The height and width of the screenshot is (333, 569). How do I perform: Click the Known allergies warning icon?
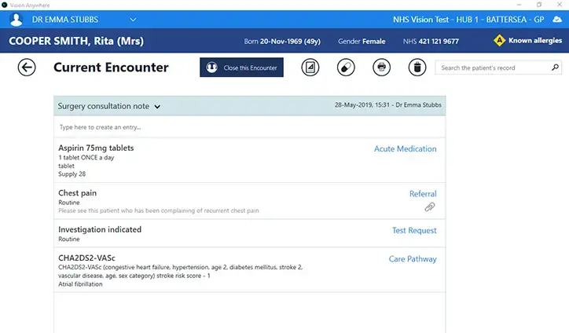click(x=499, y=40)
